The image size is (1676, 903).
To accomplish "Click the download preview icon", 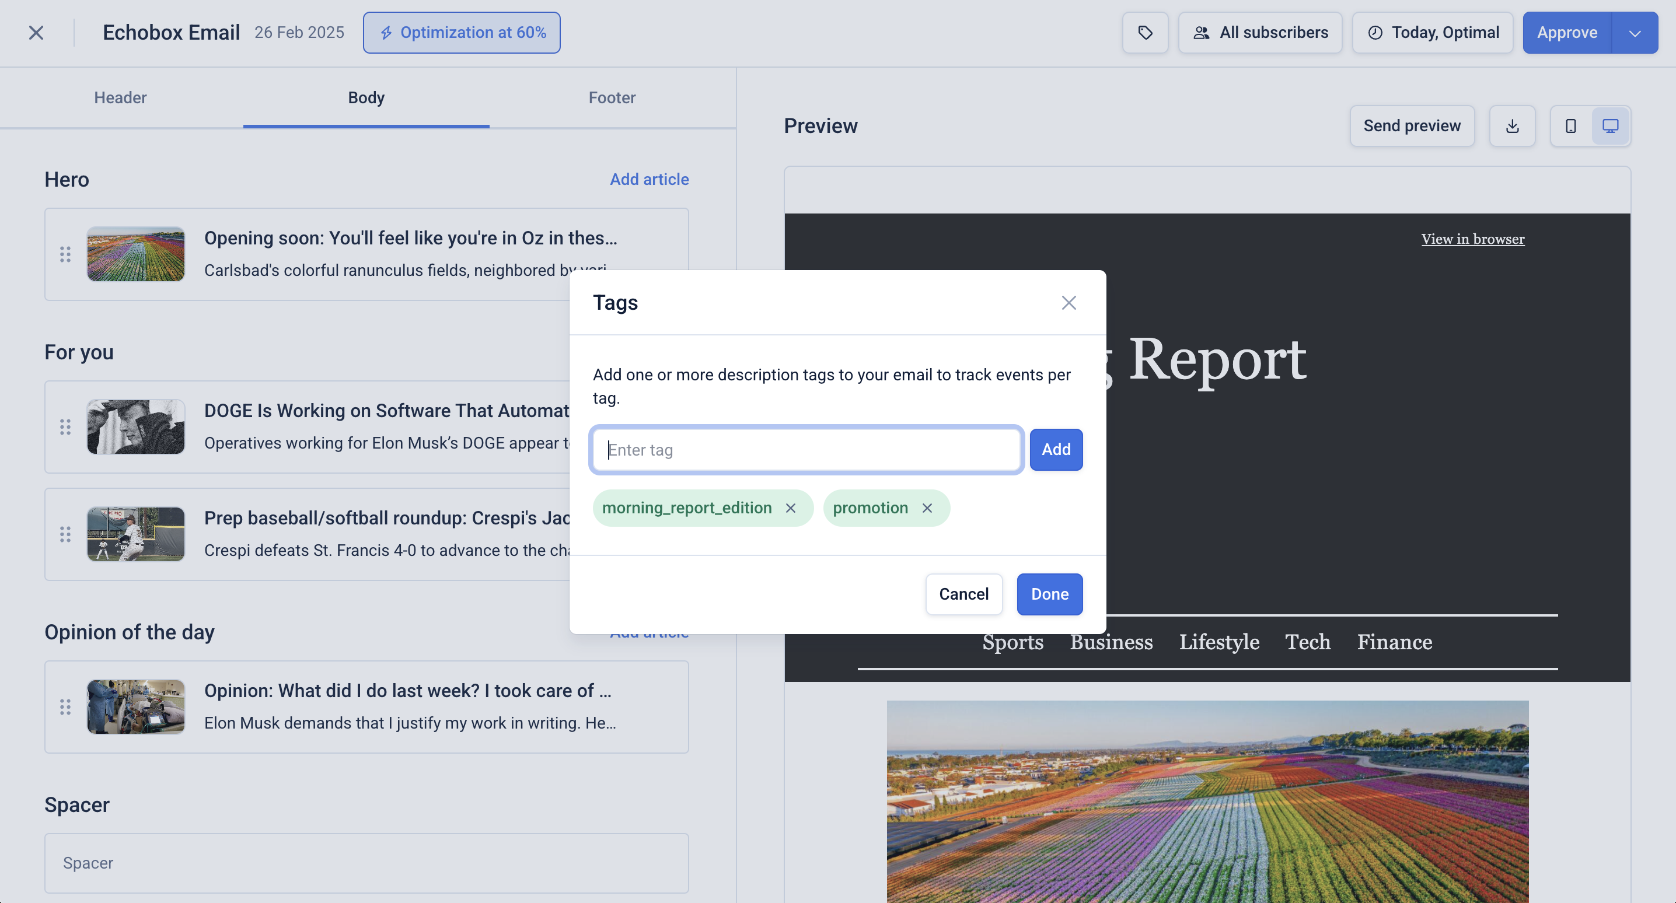I will point(1512,126).
